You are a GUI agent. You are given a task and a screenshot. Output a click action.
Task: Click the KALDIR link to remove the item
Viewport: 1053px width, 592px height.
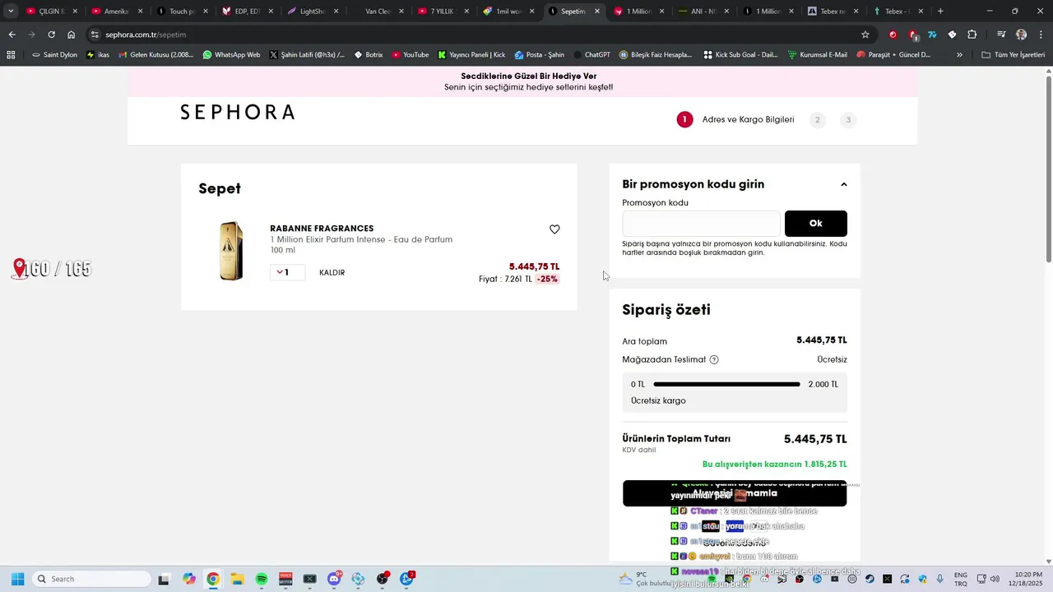pos(332,273)
